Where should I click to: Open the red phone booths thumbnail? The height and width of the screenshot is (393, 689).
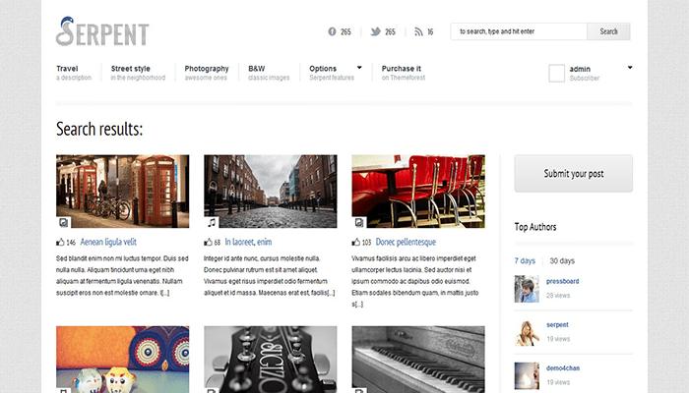[123, 192]
